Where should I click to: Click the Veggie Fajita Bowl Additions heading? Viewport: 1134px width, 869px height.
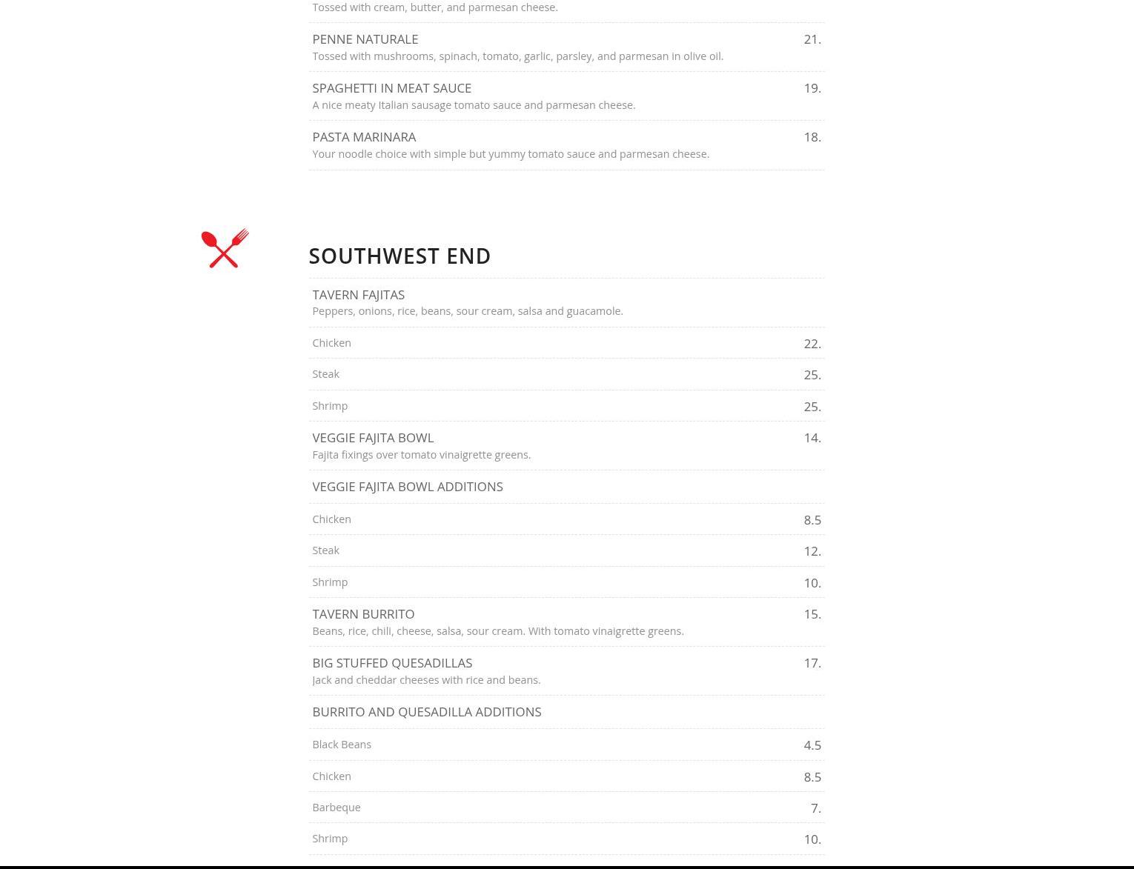coord(407,487)
